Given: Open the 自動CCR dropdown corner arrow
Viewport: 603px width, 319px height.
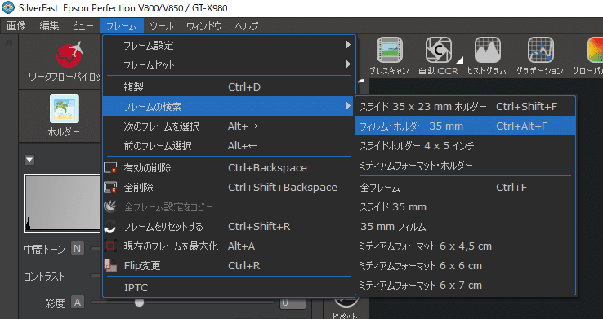Looking at the screenshot, I should tap(459, 60).
